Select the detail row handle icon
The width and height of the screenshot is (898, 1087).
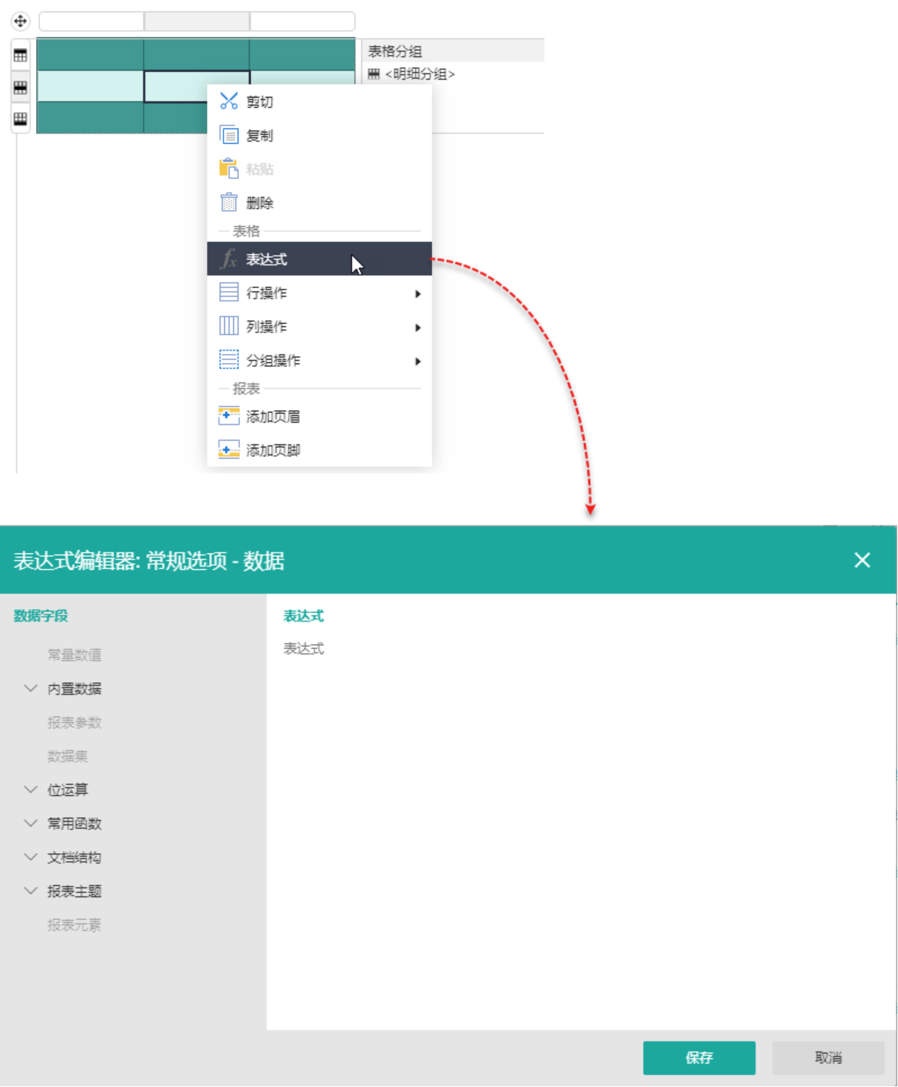tap(20, 88)
